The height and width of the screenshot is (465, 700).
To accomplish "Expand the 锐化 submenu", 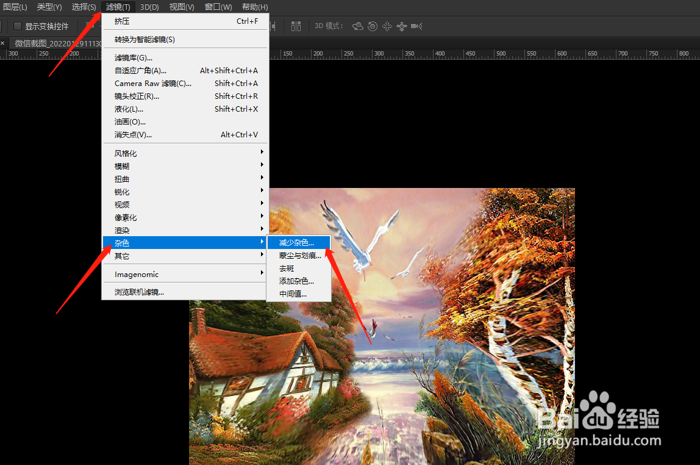I will click(x=186, y=192).
